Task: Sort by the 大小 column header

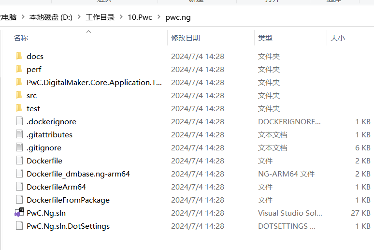Action: pos(337,38)
